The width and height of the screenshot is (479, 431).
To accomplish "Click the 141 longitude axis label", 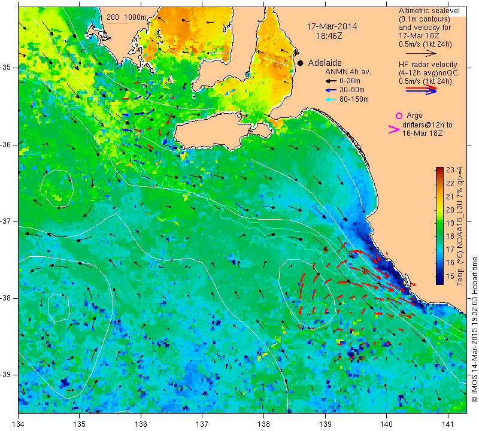I will [448, 424].
